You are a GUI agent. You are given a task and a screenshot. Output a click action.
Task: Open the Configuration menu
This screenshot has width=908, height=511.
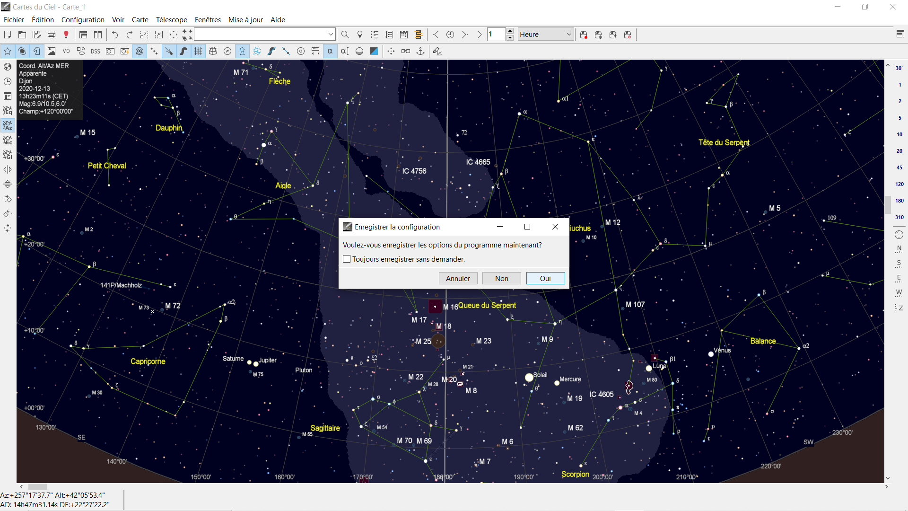[83, 19]
